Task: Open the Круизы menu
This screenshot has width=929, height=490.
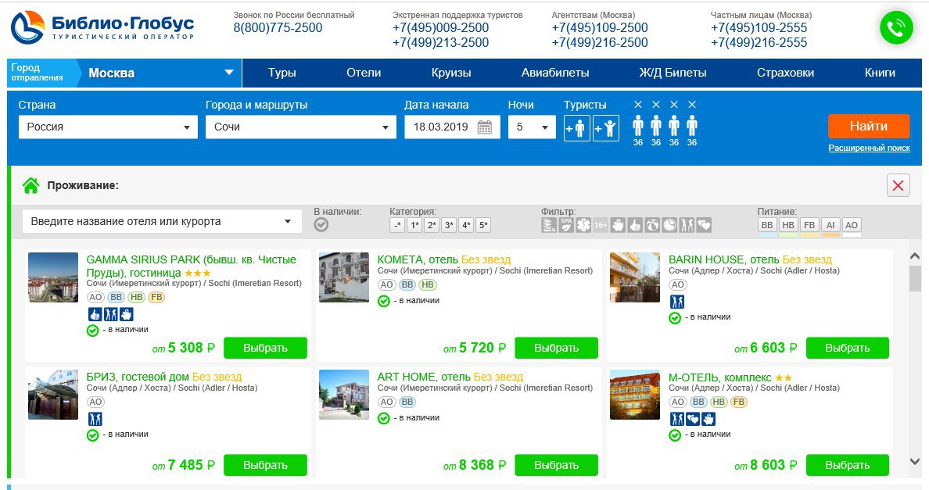Action: coord(451,73)
